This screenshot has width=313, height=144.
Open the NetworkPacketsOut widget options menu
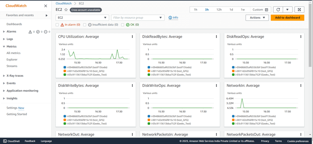click(x=301, y=134)
